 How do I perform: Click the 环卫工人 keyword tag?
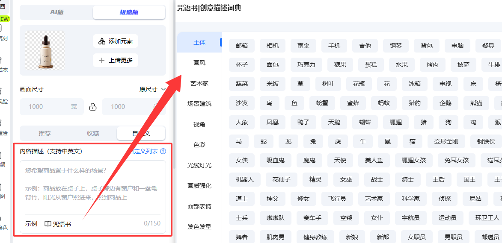point(487,218)
